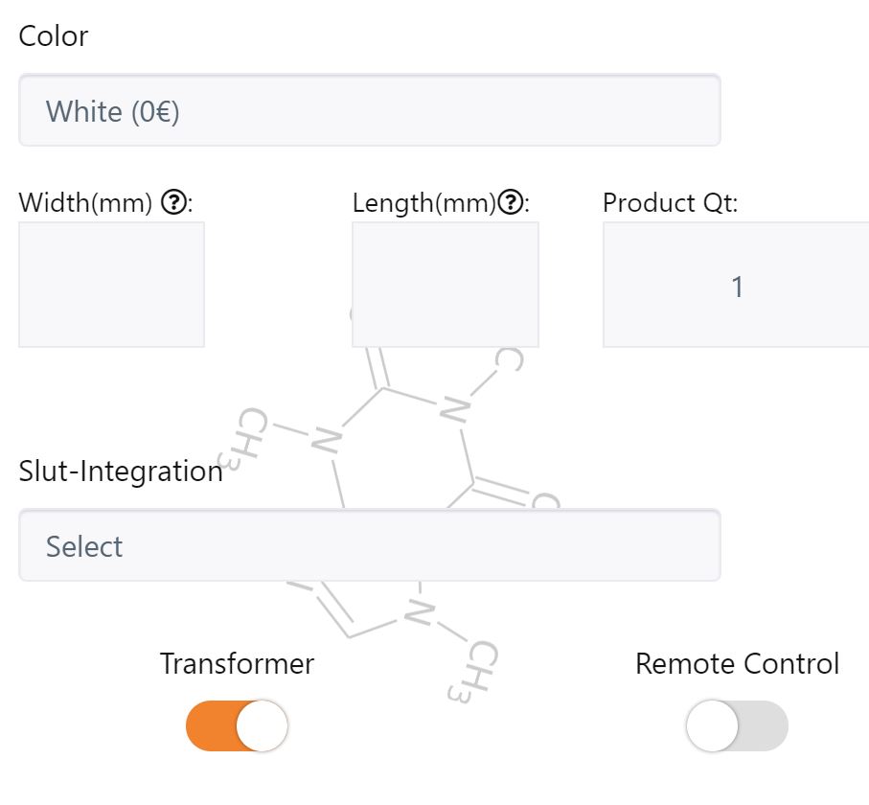869x805 pixels.
Task: Turn off the Transformer switch
Action: click(x=237, y=725)
